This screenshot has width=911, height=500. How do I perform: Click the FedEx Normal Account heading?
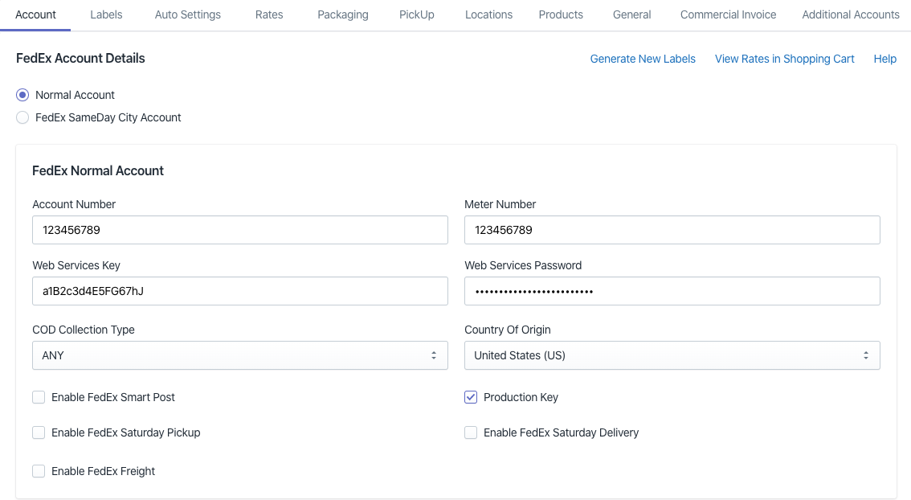[x=98, y=170]
